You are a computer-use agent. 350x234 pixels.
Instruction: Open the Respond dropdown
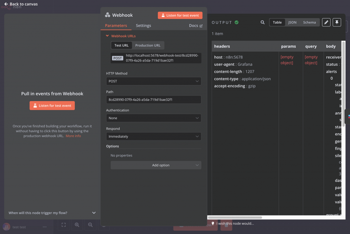(153, 136)
